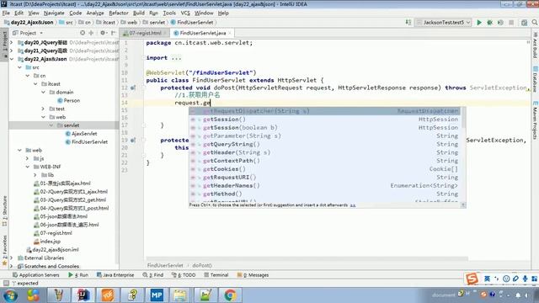Select getSession() completion suggestion
Image resolution: width=539 pixels, height=303 pixels.
pyautogui.click(x=324, y=120)
